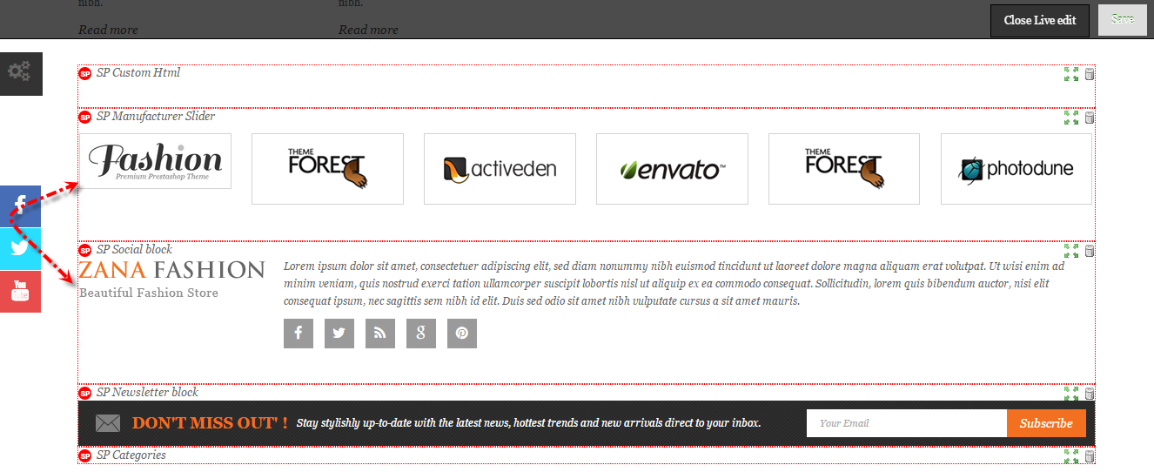Viewport: 1154px width, 472px height.
Task: Open the first Read more link
Action: point(108,30)
